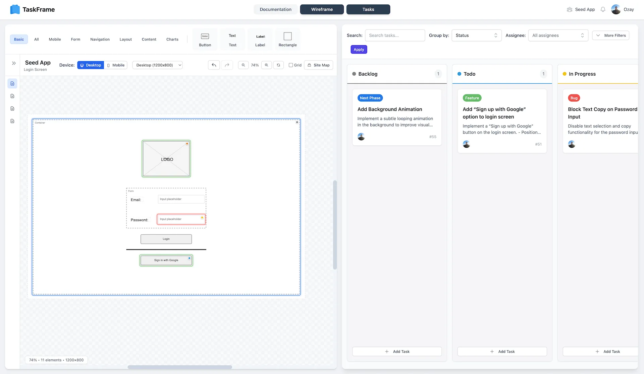Undo the last wireframe change
The image size is (644, 374).
pyautogui.click(x=214, y=65)
